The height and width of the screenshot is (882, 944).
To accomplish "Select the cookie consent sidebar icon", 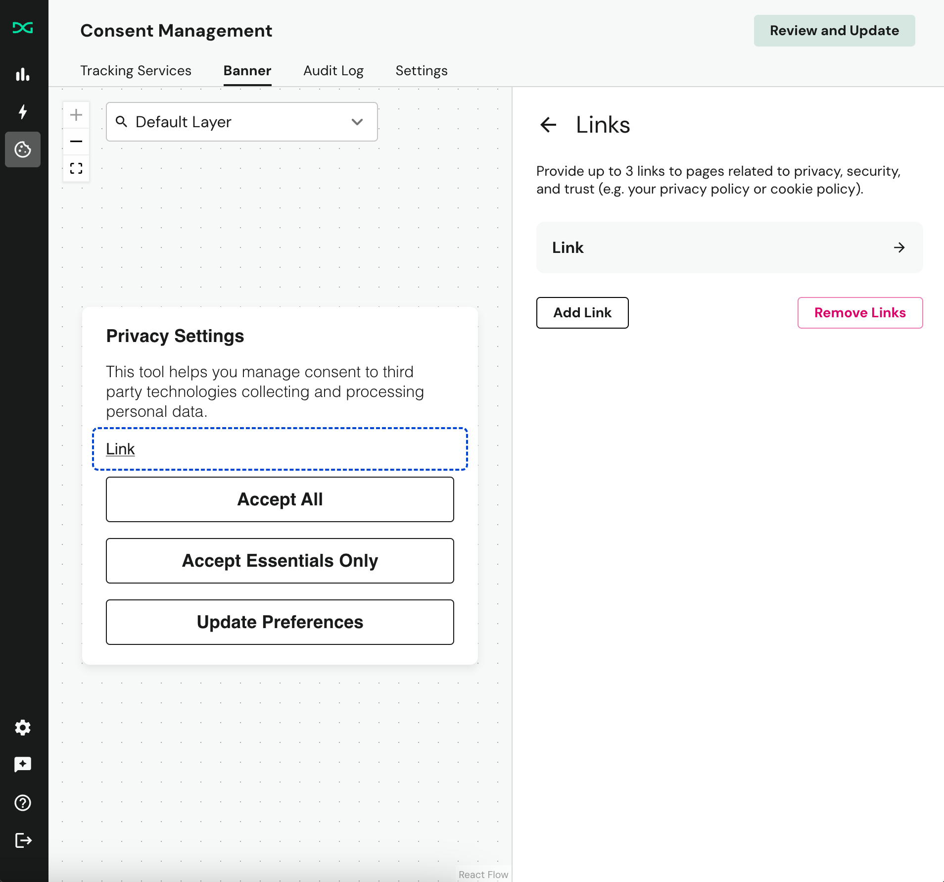I will tap(23, 149).
